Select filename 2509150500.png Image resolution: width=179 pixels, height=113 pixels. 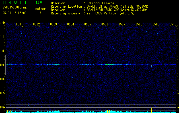click(15, 8)
